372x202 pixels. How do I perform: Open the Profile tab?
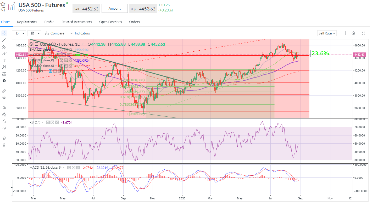(x=49, y=22)
